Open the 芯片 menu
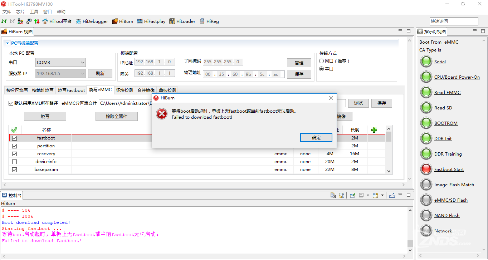The width and height of the screenshot is (488, 260). (x=20, y=12)
